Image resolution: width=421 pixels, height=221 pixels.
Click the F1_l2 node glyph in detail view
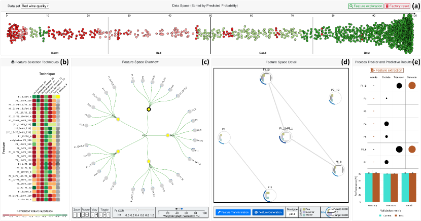tap(266, 79)
